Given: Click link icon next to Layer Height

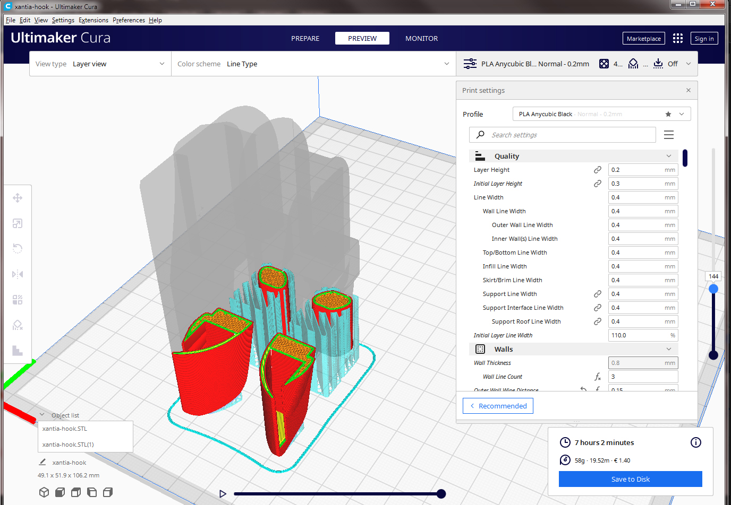Looking at the screenshot, I should 598,170.
